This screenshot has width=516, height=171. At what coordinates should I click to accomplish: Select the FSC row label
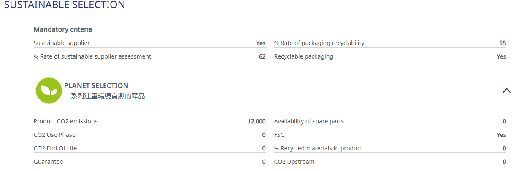pyautogui.click(x=279, y=135)
